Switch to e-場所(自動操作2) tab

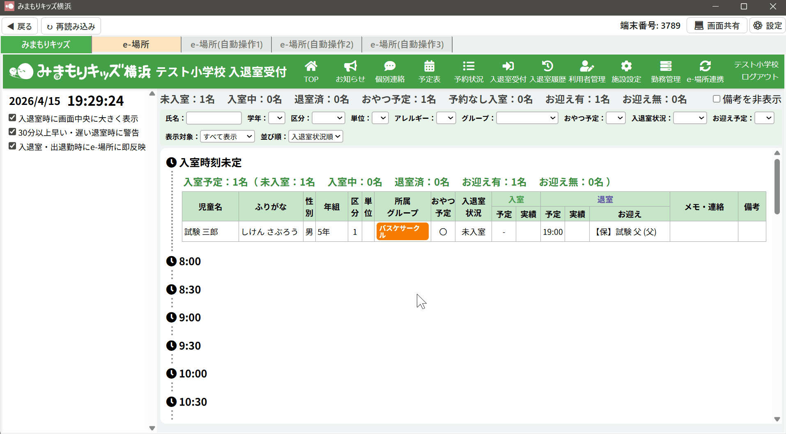[x=317, y=44]
